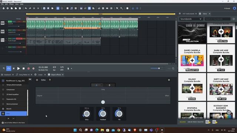Click the save icon in the top toolbar
Screen dimensions: 237x133
point(20,8)
